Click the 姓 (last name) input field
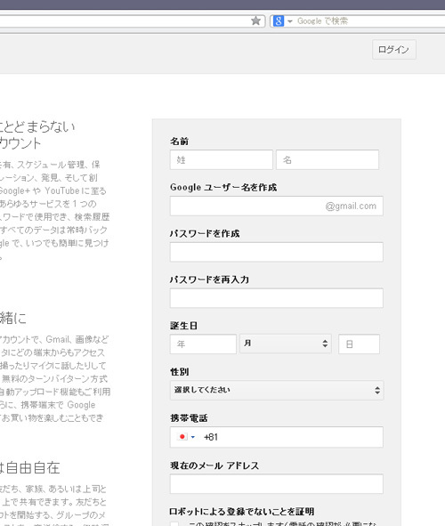445x526 pixels. [x=222, y=159]
